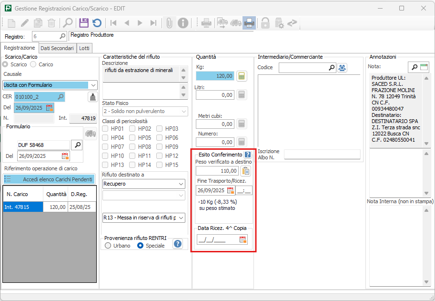Click the highlighted printer icon in toolbar

click(249, 22)
